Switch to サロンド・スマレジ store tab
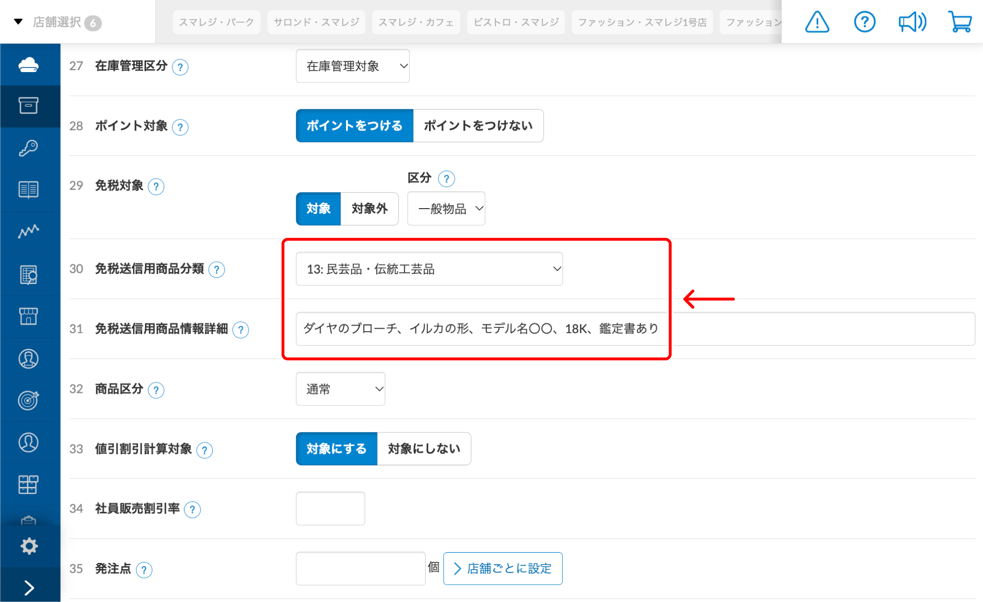The image size is (983, 602). pos(316,22)
